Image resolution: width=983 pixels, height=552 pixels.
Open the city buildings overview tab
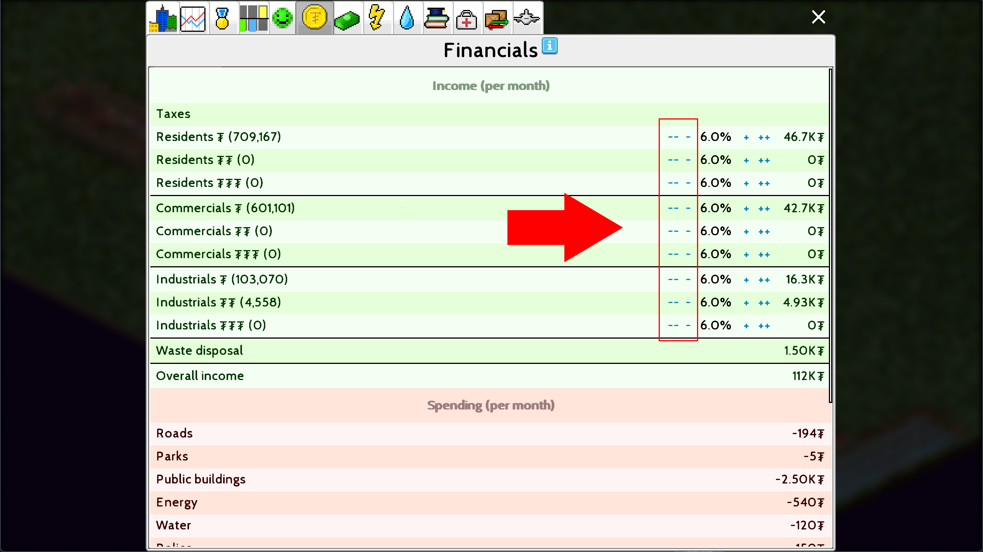click(163, 18)
